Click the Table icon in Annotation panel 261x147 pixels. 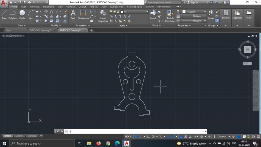click(x=92, y=21)
